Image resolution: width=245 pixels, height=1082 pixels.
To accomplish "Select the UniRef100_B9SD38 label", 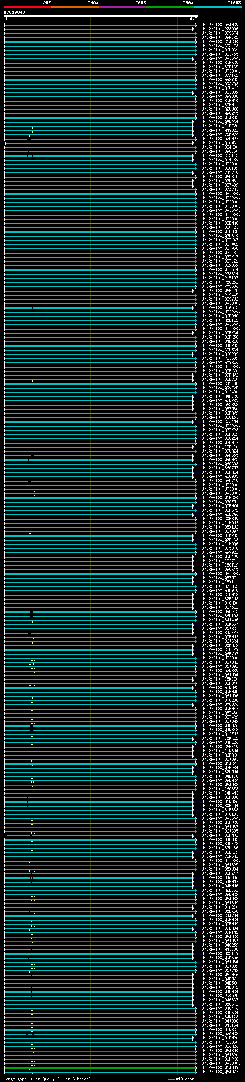I will click(x=220, y=97).
